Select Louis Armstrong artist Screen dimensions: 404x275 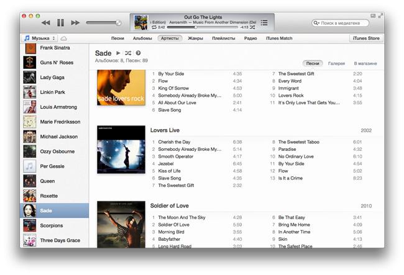(54, 107)
